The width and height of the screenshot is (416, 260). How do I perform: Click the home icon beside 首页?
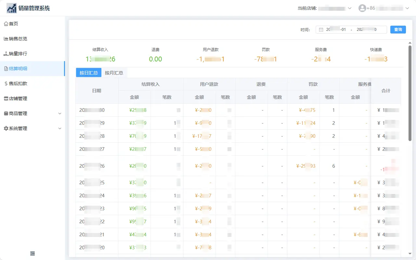6,24
